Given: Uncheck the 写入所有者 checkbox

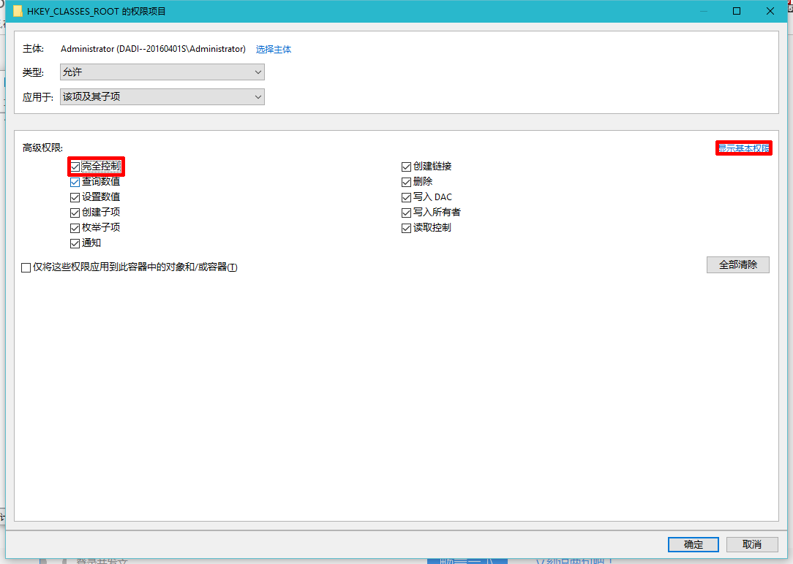Looking at the screenshot, I should click(x=407, y=213).
